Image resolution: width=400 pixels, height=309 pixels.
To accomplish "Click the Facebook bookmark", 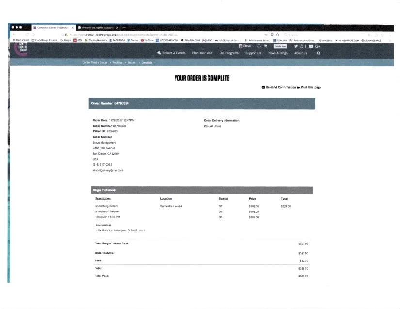I will tap(117, 40).
